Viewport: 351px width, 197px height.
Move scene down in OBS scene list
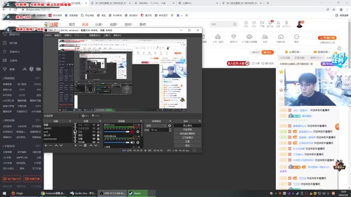(61, 145)
